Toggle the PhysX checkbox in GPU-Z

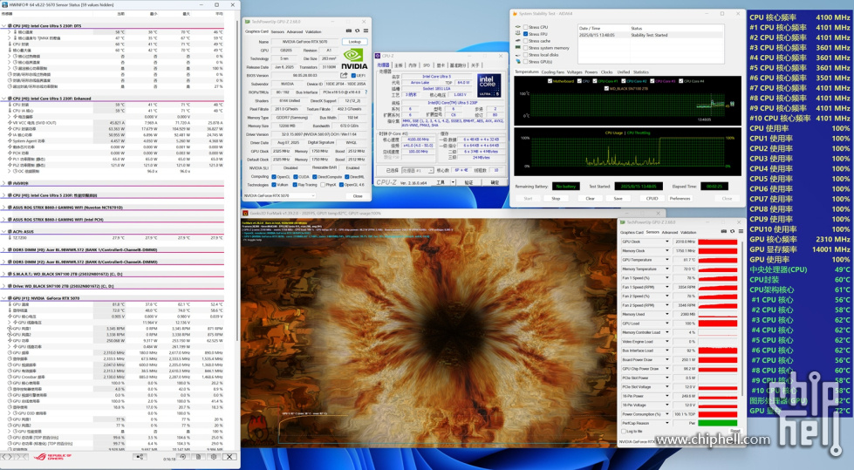323,185
